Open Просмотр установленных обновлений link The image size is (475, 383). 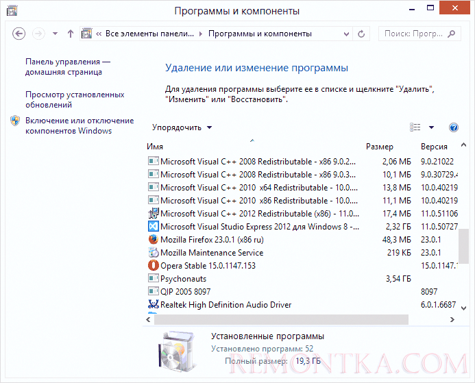75,99
